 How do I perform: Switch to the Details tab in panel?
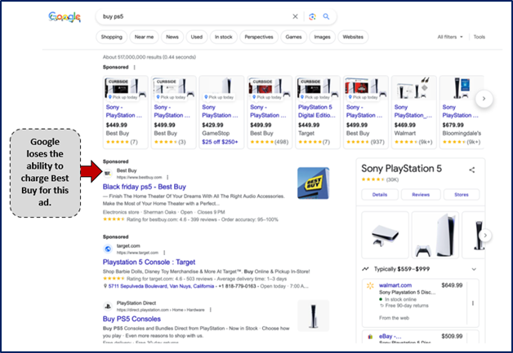tap(380, 195)
